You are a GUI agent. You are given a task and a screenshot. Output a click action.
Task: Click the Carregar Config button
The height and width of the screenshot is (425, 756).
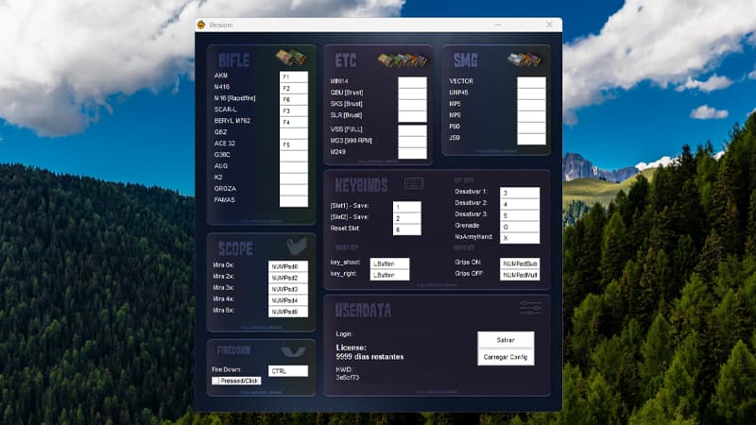pos(506,357)
